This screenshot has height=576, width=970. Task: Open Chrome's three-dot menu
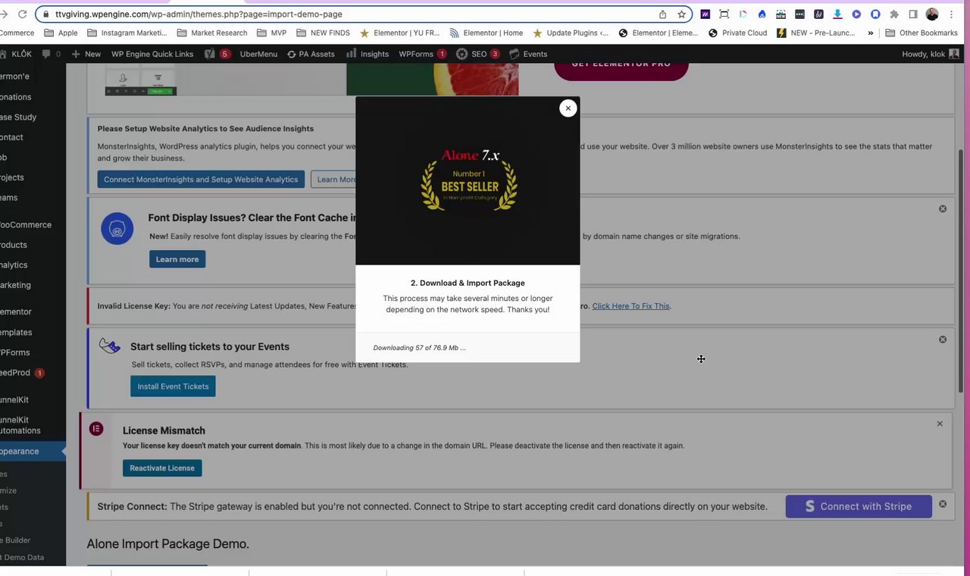951,14
